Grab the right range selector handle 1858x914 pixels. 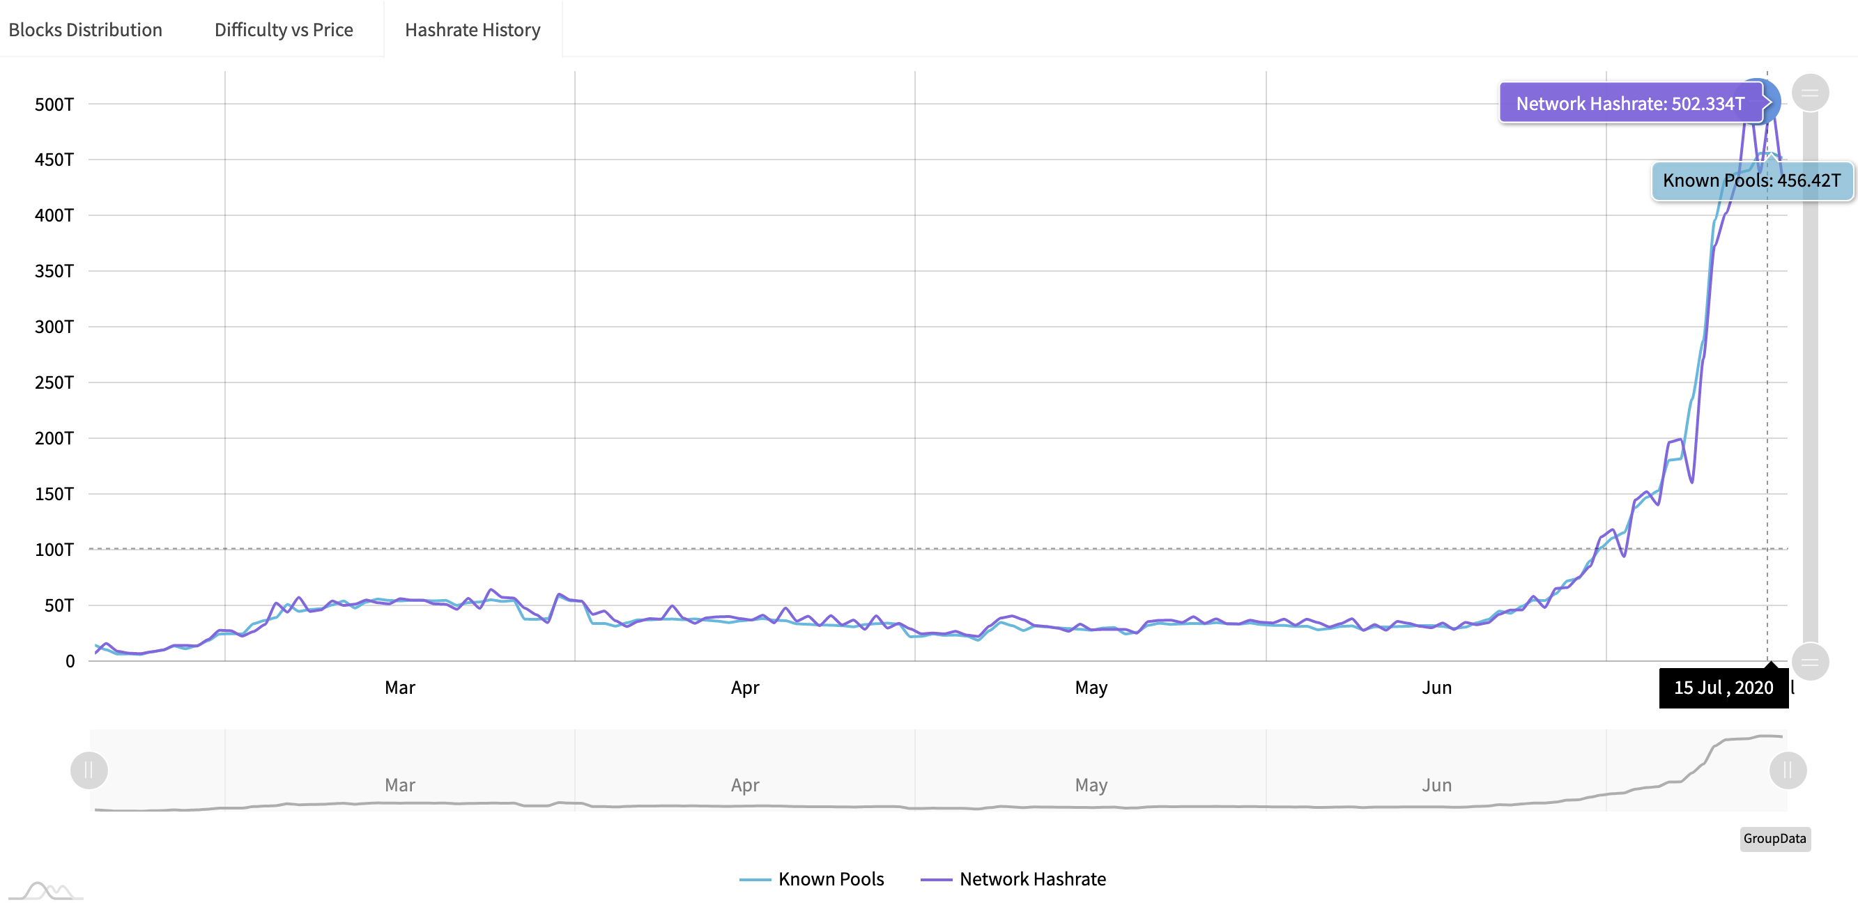(1788, 770)
